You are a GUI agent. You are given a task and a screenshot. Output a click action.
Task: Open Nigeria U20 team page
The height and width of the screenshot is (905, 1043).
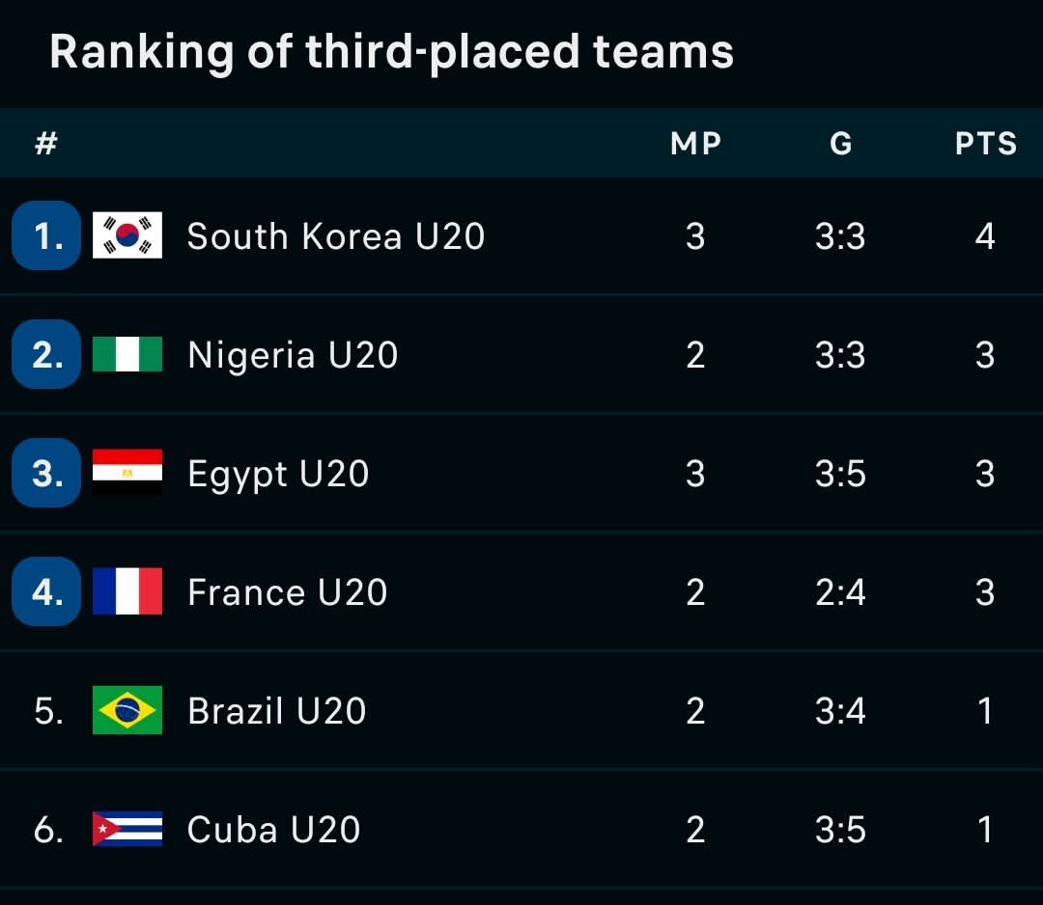coord(293,355)
